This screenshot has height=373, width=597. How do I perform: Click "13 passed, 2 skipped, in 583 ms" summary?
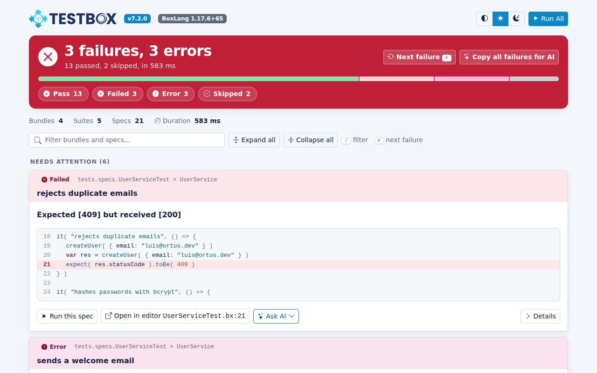click(120, 66)
